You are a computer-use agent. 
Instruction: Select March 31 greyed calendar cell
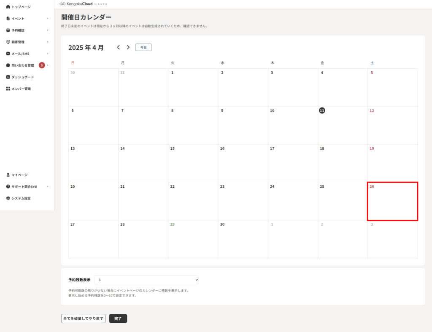(x=143, y=87)
